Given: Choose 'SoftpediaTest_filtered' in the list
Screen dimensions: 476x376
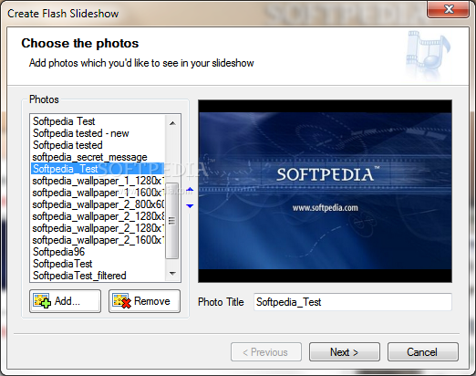Looking at the screenshot, I should pyautogui.click(x=98, y=276).
